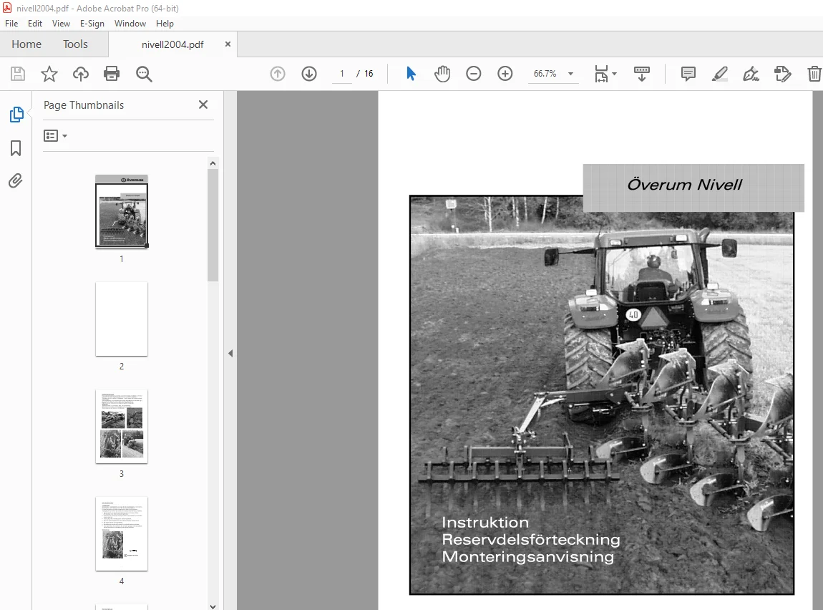Open the File menu
823x610 pixels.
[11, 23]
